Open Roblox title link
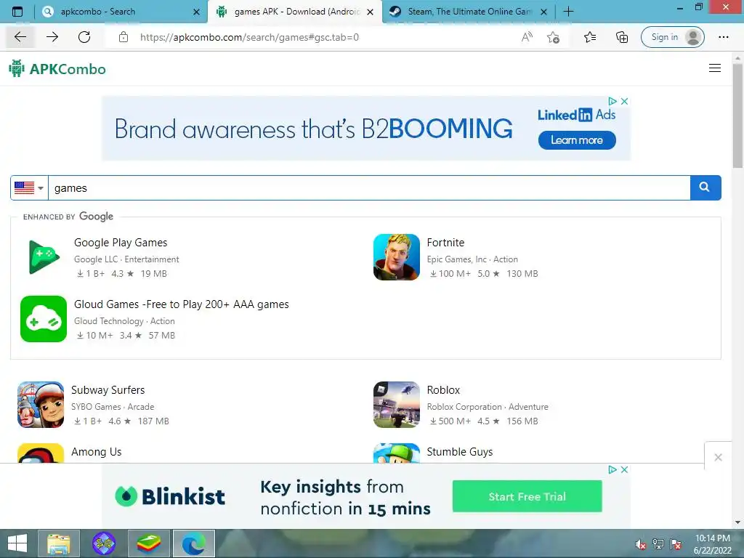The image size is (744, 558). tap(443, 390)
